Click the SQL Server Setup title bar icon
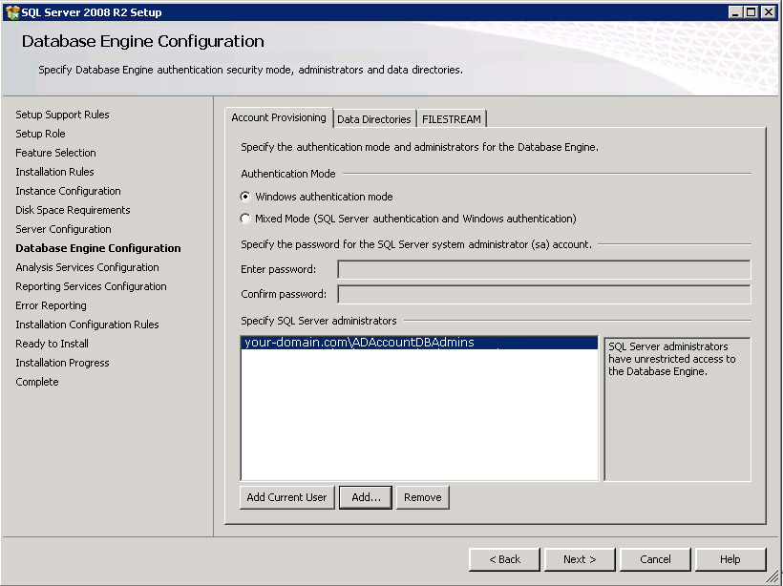 pyautogui.click(x=12, y=12)
